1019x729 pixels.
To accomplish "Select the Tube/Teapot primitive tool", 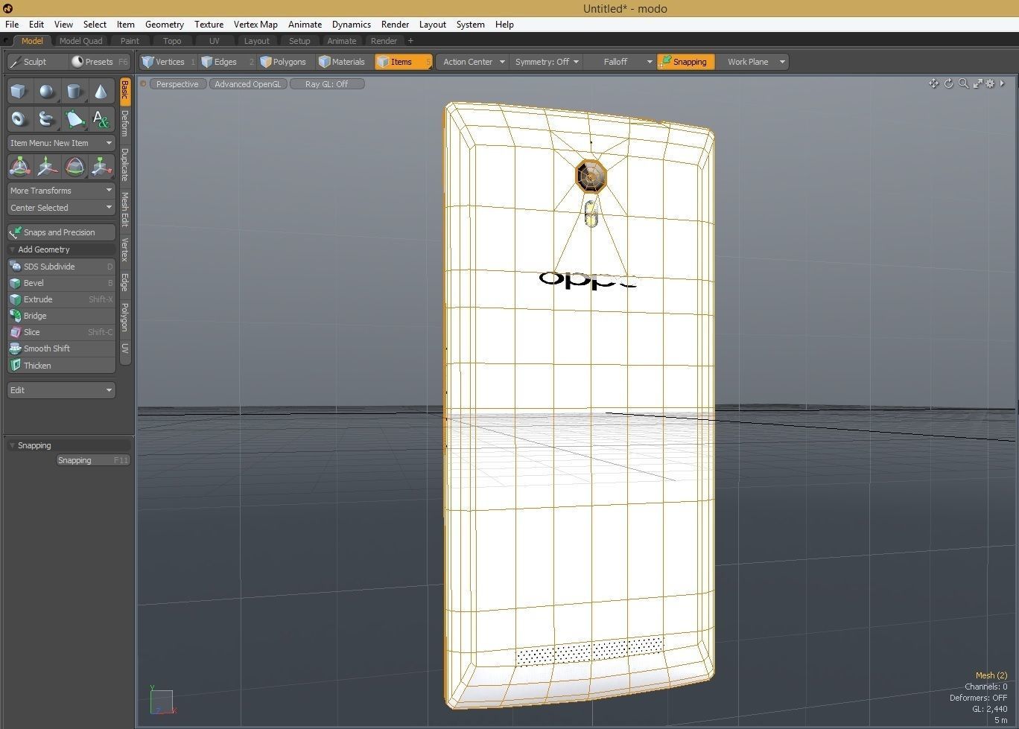I will tap(47, 119).
